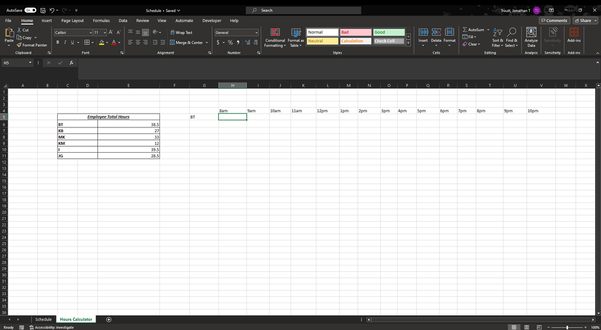
Task: Apply Percent Style format
Action: pos(230,43)
